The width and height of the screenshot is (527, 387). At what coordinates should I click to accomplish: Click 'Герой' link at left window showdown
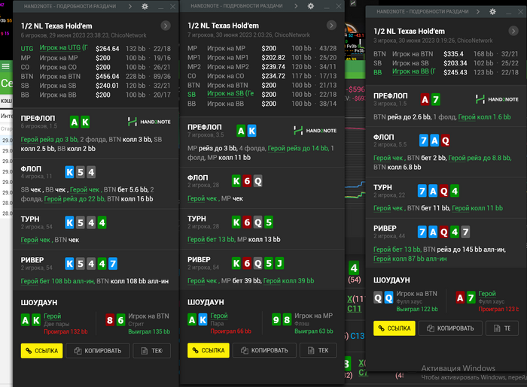(53, 316)
